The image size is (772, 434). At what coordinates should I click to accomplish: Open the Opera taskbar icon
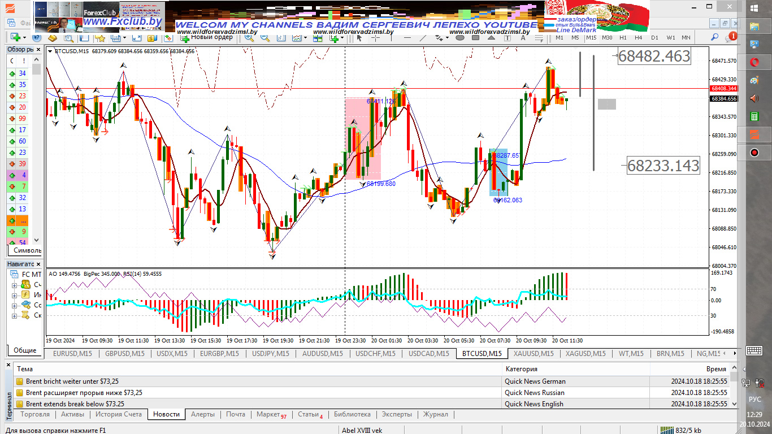click(x=754, y=62)
